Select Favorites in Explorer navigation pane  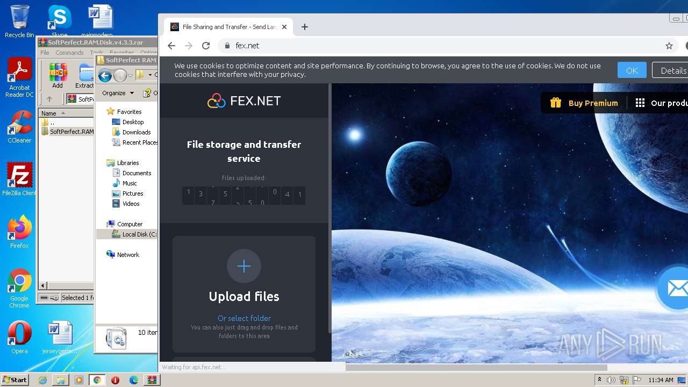[x=129, y=112]
